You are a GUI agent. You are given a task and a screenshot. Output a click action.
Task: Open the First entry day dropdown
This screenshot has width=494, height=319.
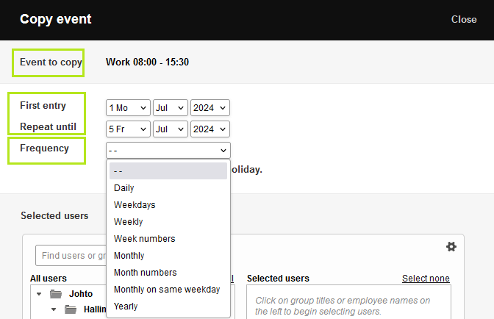(x=128, y=108)
